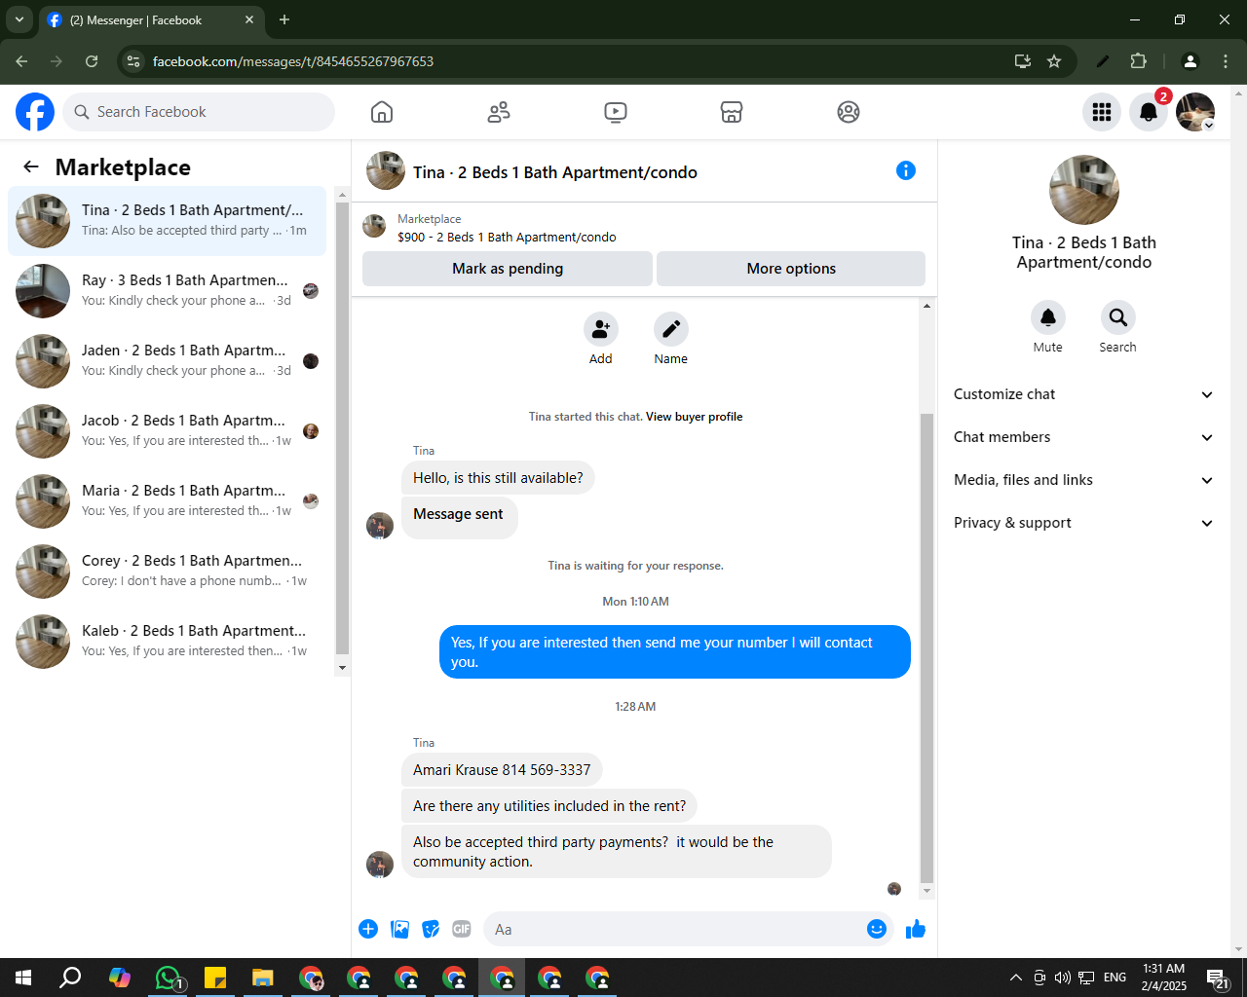Viewport: 1247px width, 997px height.
Task: Open conversation information icon
Action: pyautogui.click(x=906, y=170)
